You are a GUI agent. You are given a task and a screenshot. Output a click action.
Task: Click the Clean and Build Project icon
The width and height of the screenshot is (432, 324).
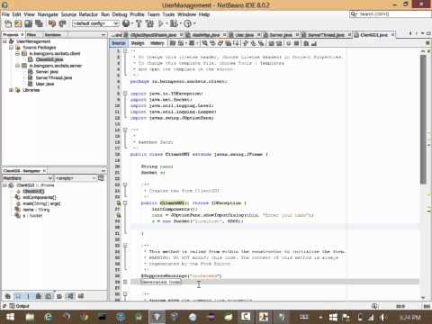(149, 23)
